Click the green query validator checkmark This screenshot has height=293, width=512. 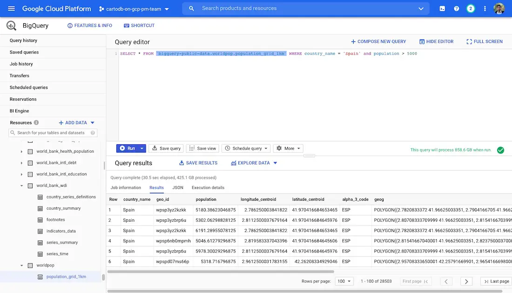500,150
